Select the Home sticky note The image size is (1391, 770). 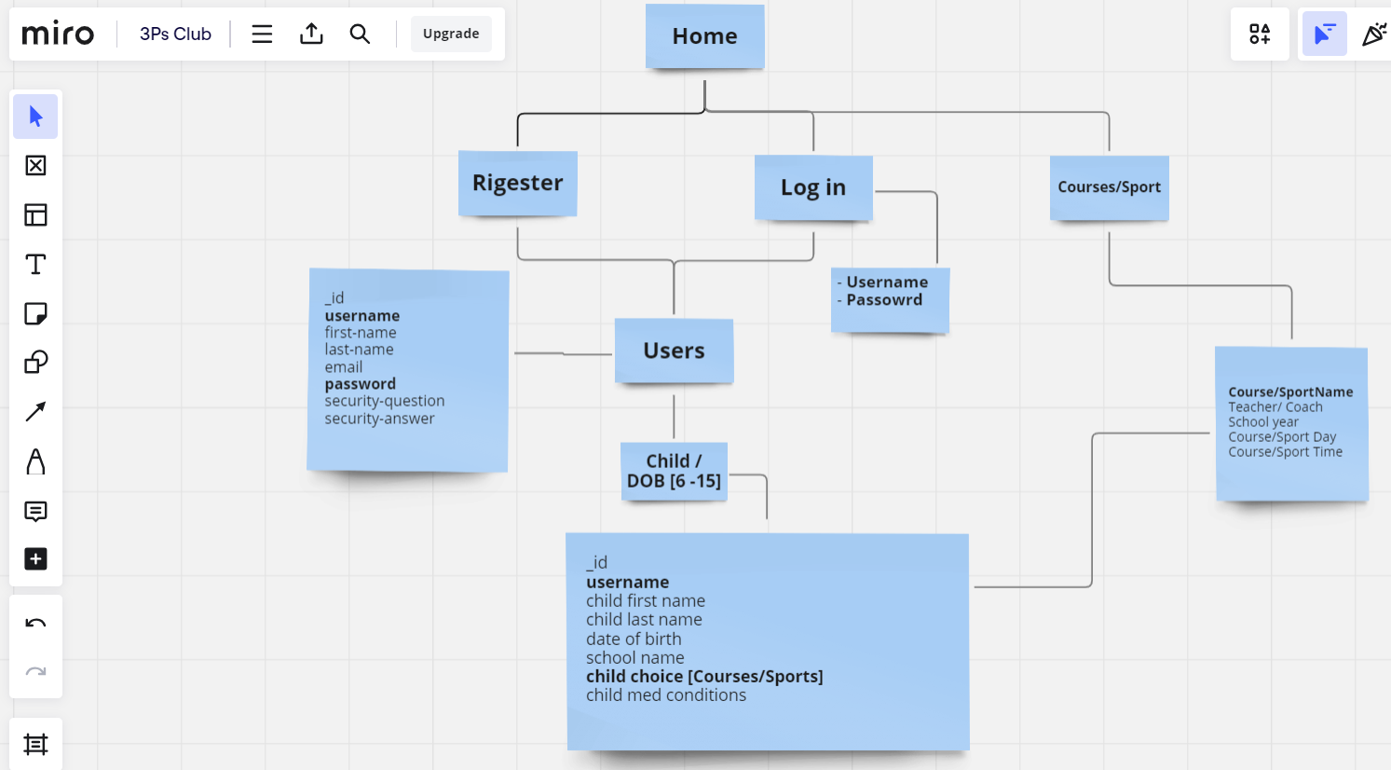705,36
